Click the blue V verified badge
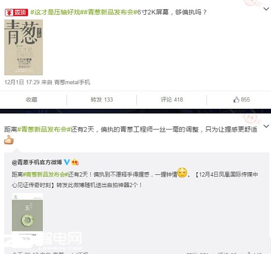 click(x=67, y=162)
